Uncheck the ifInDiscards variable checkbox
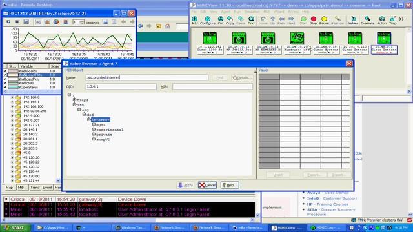This screenshot has width=413, height=232. click(x=5, y=71)
